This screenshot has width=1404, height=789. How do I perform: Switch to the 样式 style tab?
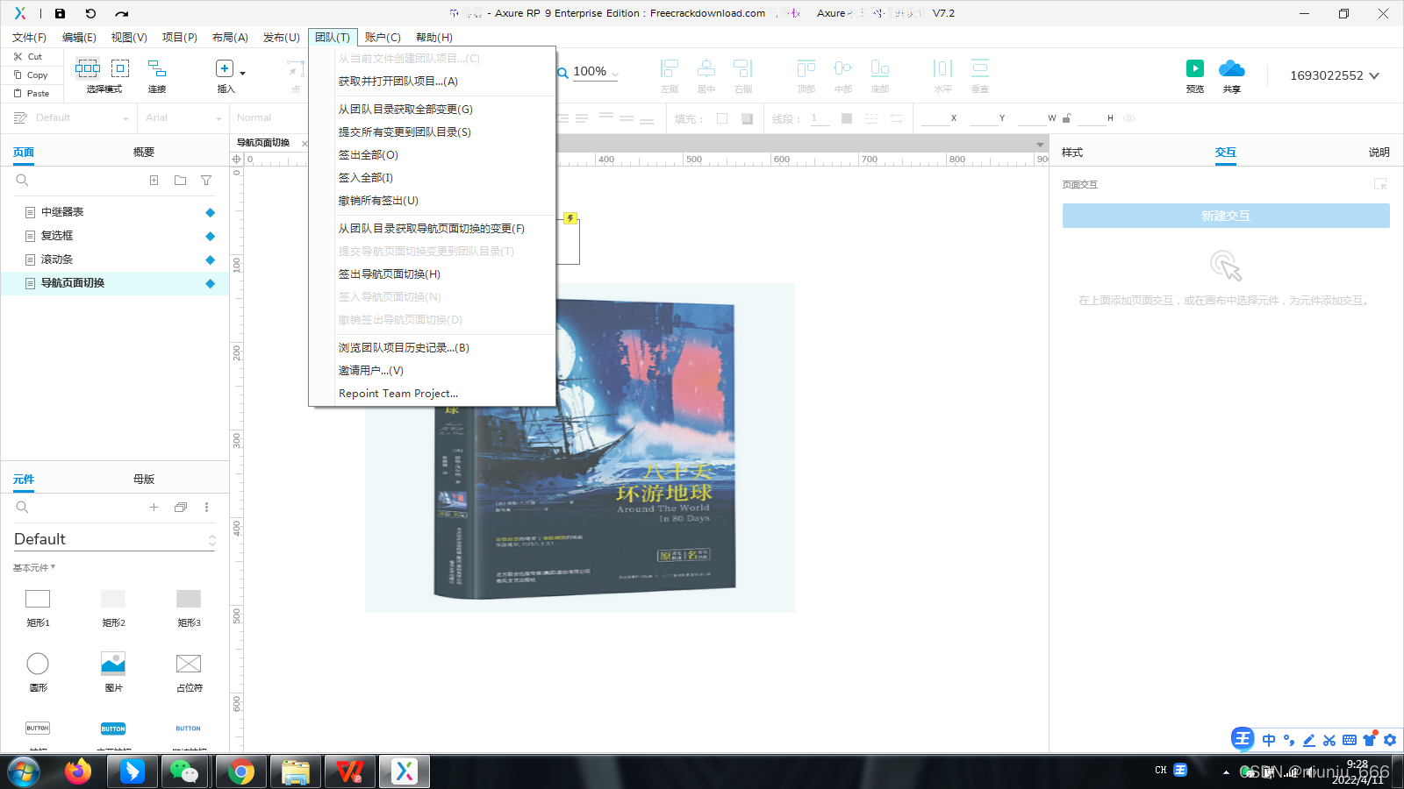(1072, 152)
